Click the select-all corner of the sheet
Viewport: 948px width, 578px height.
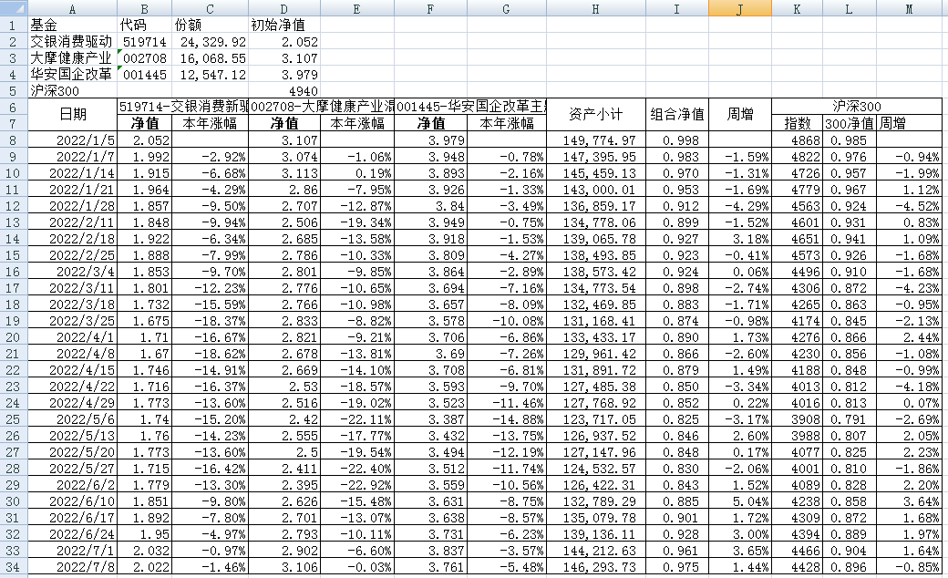pos(14,8)
